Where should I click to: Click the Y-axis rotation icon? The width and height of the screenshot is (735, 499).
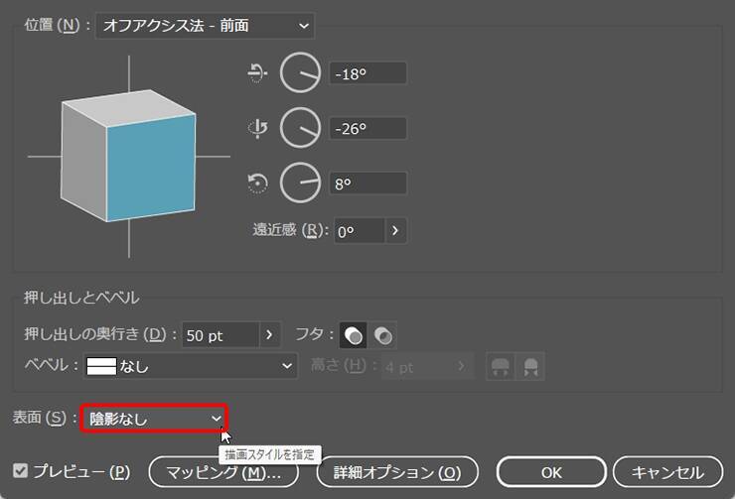coord(257,129)
